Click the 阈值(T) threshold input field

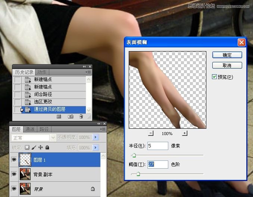(157, 165)
